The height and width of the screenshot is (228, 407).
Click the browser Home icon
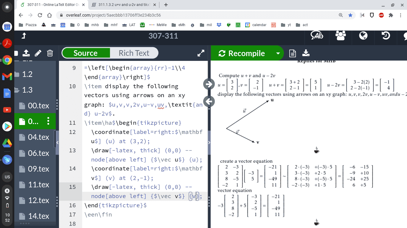(x=50, y=15)
